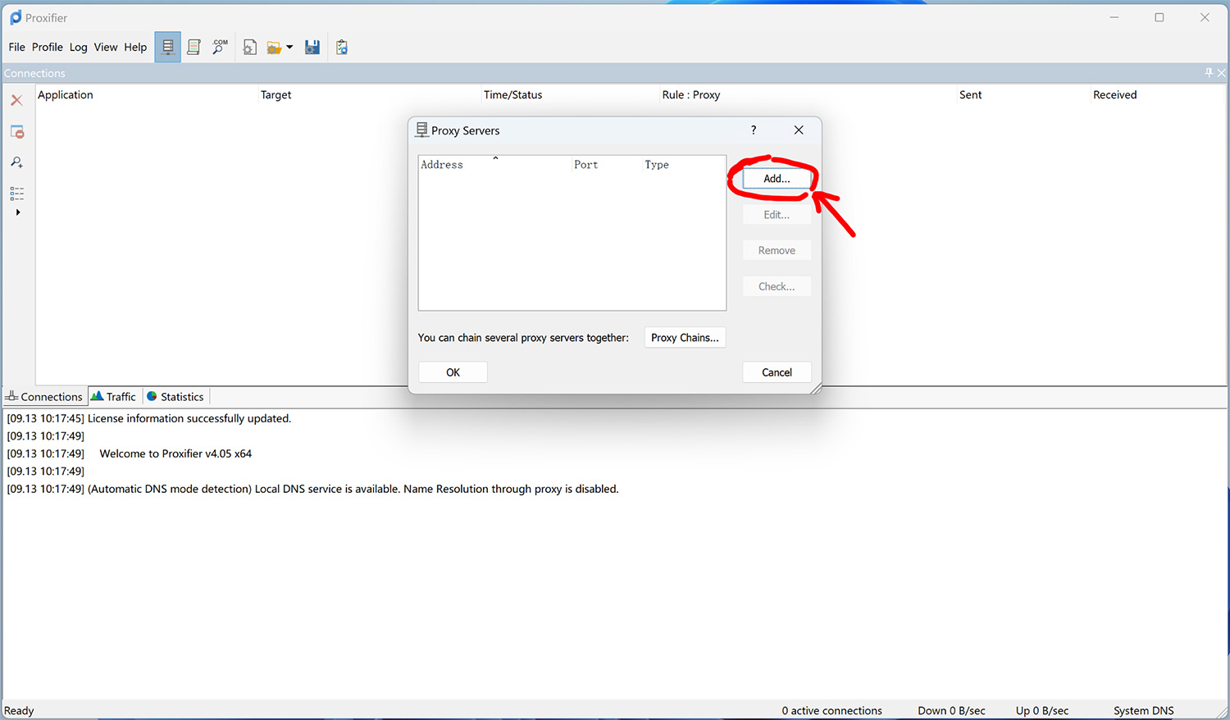The height and width of the screenshot is (720, 1230).
Task: Click Add... in Proxy Servers dialog
Action: pyautogui.click(x=777, y=178)
